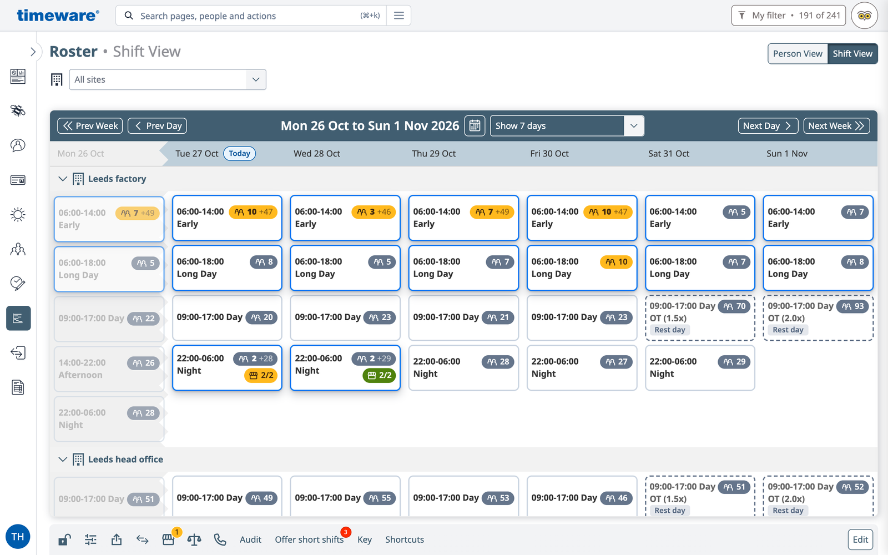Viewport: 888px width, 555px height.
Task: Open Friday 06:00-18:00 Long Day shift
Action: (x=582, y=268)
